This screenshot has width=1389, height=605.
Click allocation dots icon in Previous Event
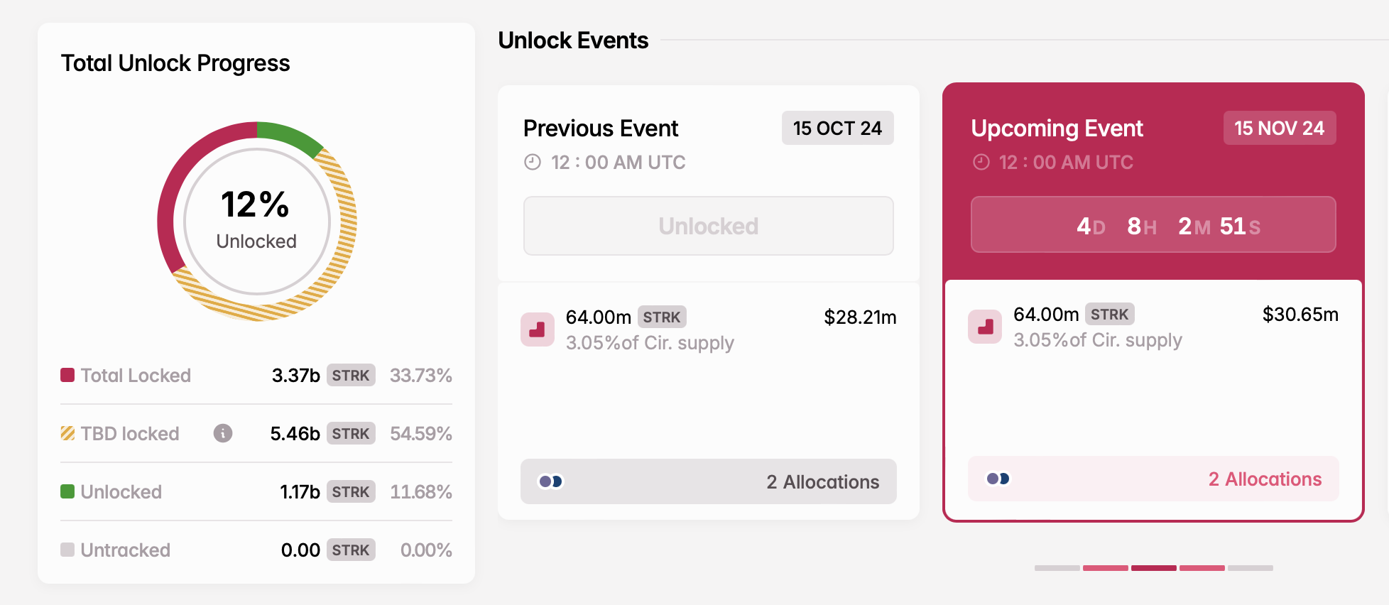550,481
